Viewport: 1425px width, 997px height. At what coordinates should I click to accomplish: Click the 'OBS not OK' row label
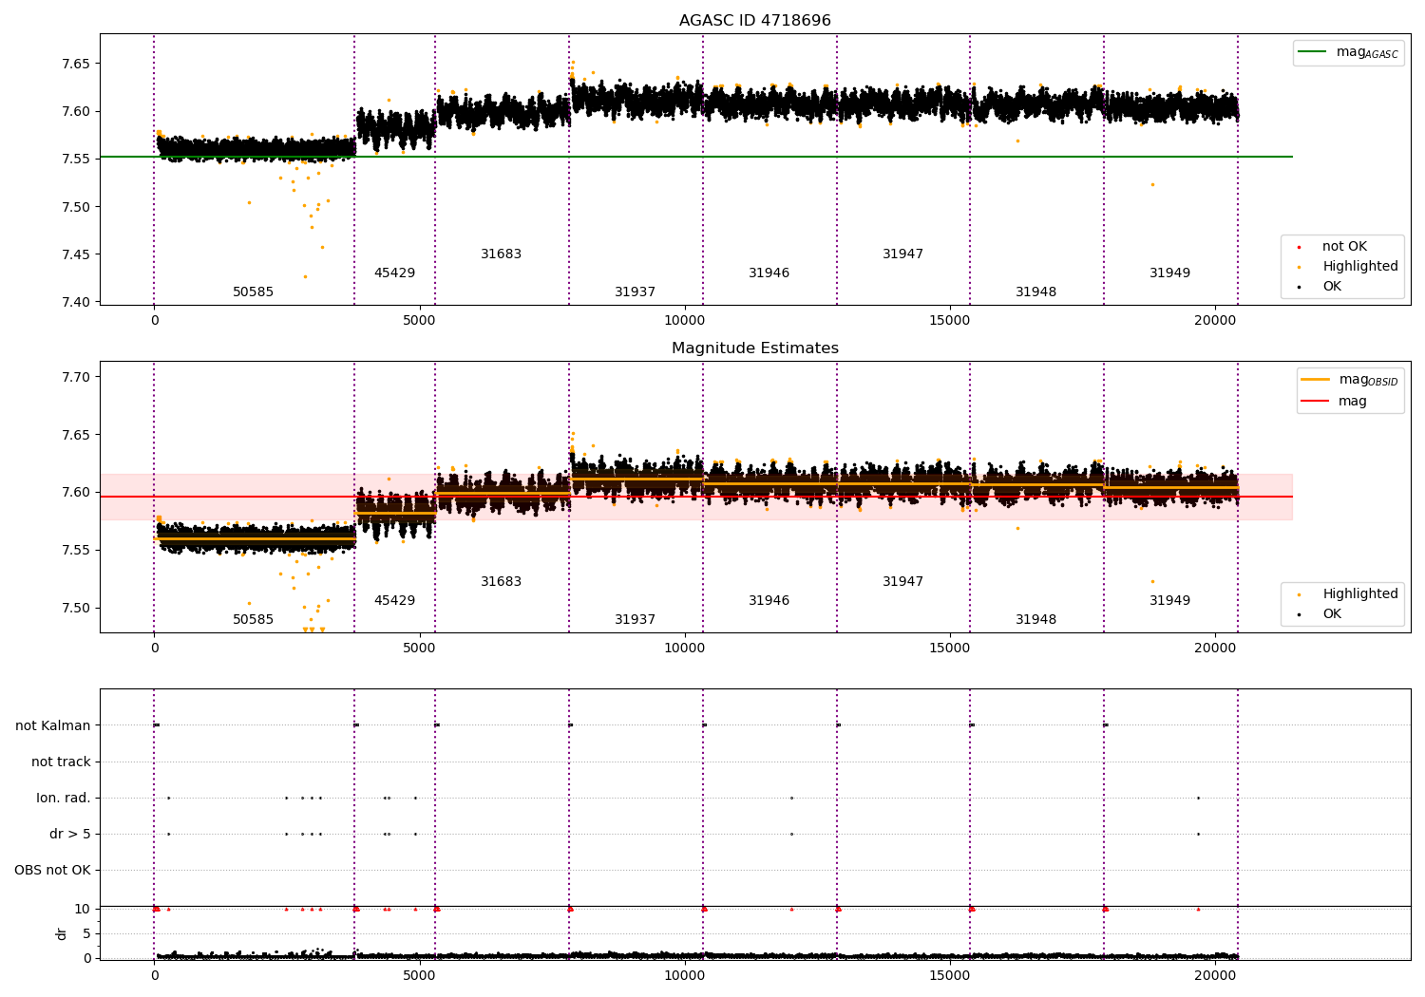point(53,870)
